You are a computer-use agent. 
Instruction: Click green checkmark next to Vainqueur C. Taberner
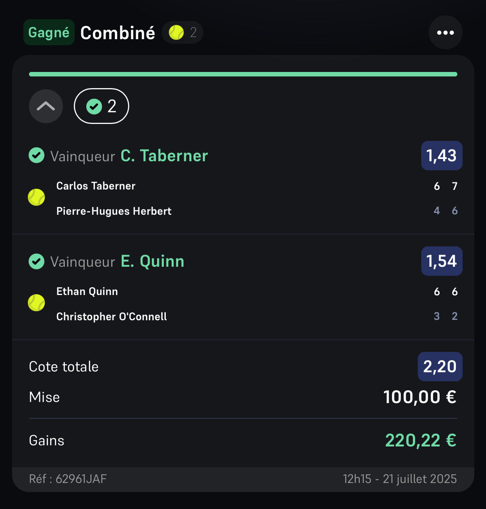point(37,155)
